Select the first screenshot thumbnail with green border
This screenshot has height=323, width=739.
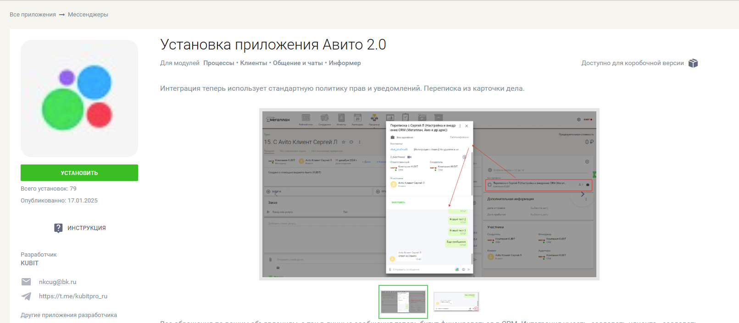coord(403,302)
